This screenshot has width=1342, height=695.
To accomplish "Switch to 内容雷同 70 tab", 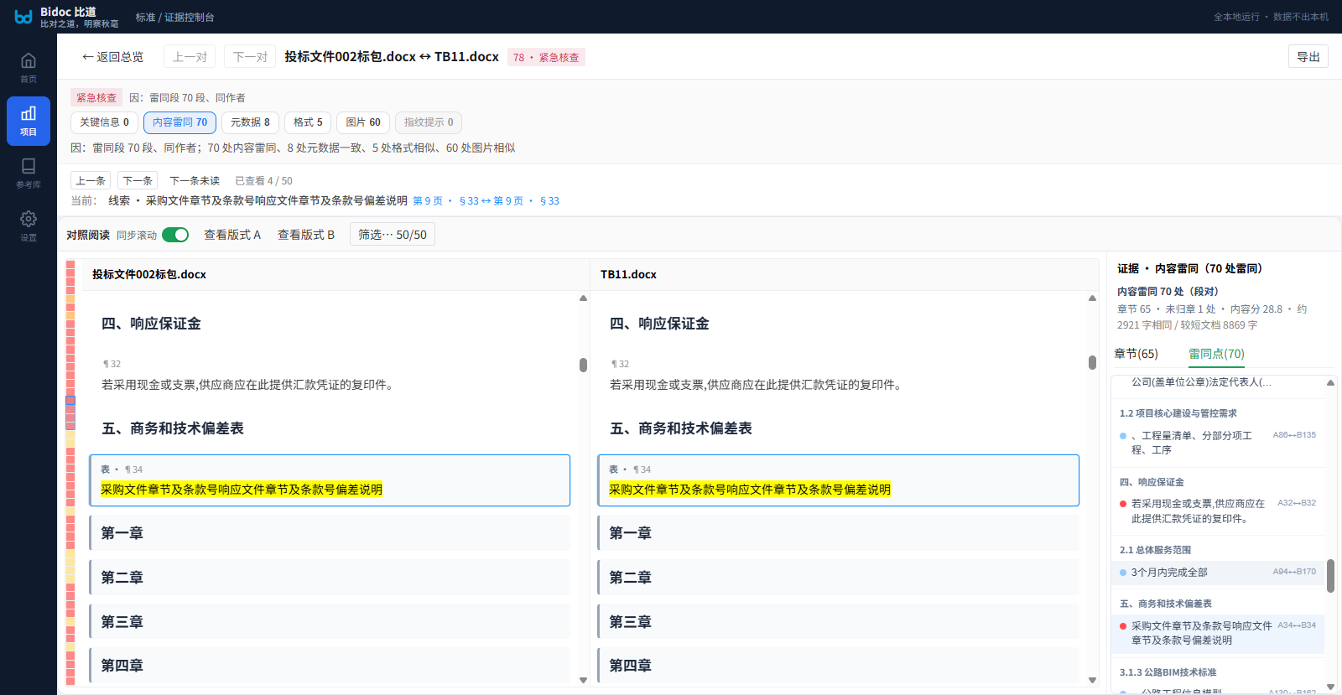I will point(179,122).
